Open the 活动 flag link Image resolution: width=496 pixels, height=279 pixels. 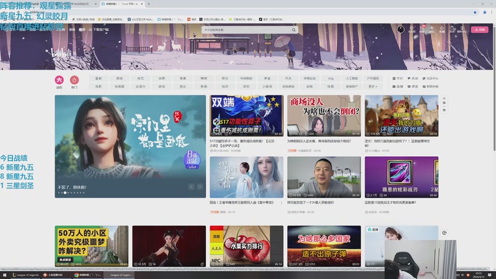coord(413,79)
